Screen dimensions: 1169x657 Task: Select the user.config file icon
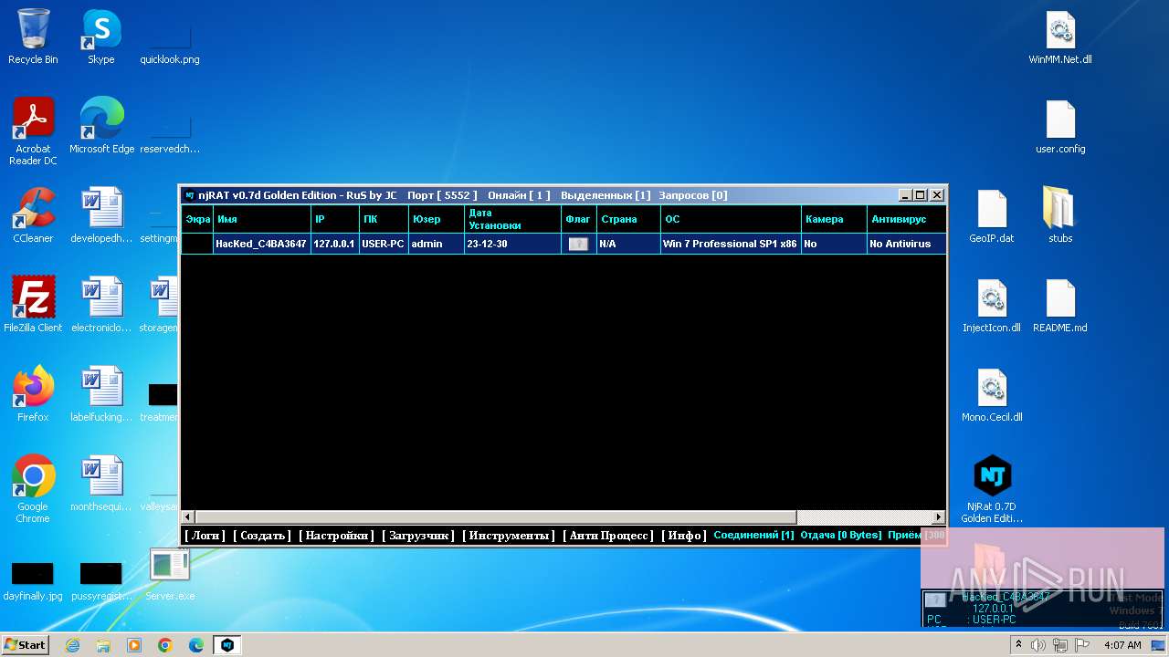point(1060,126)
